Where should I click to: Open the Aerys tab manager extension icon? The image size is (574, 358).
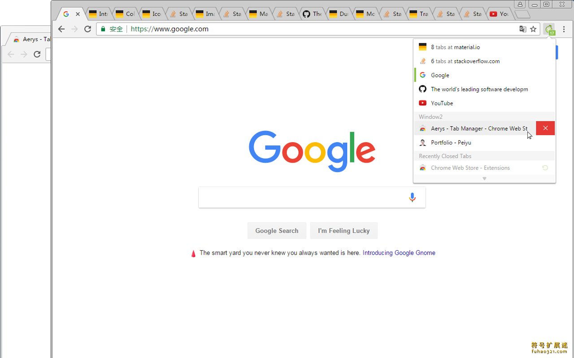click(x=549, y=30)
